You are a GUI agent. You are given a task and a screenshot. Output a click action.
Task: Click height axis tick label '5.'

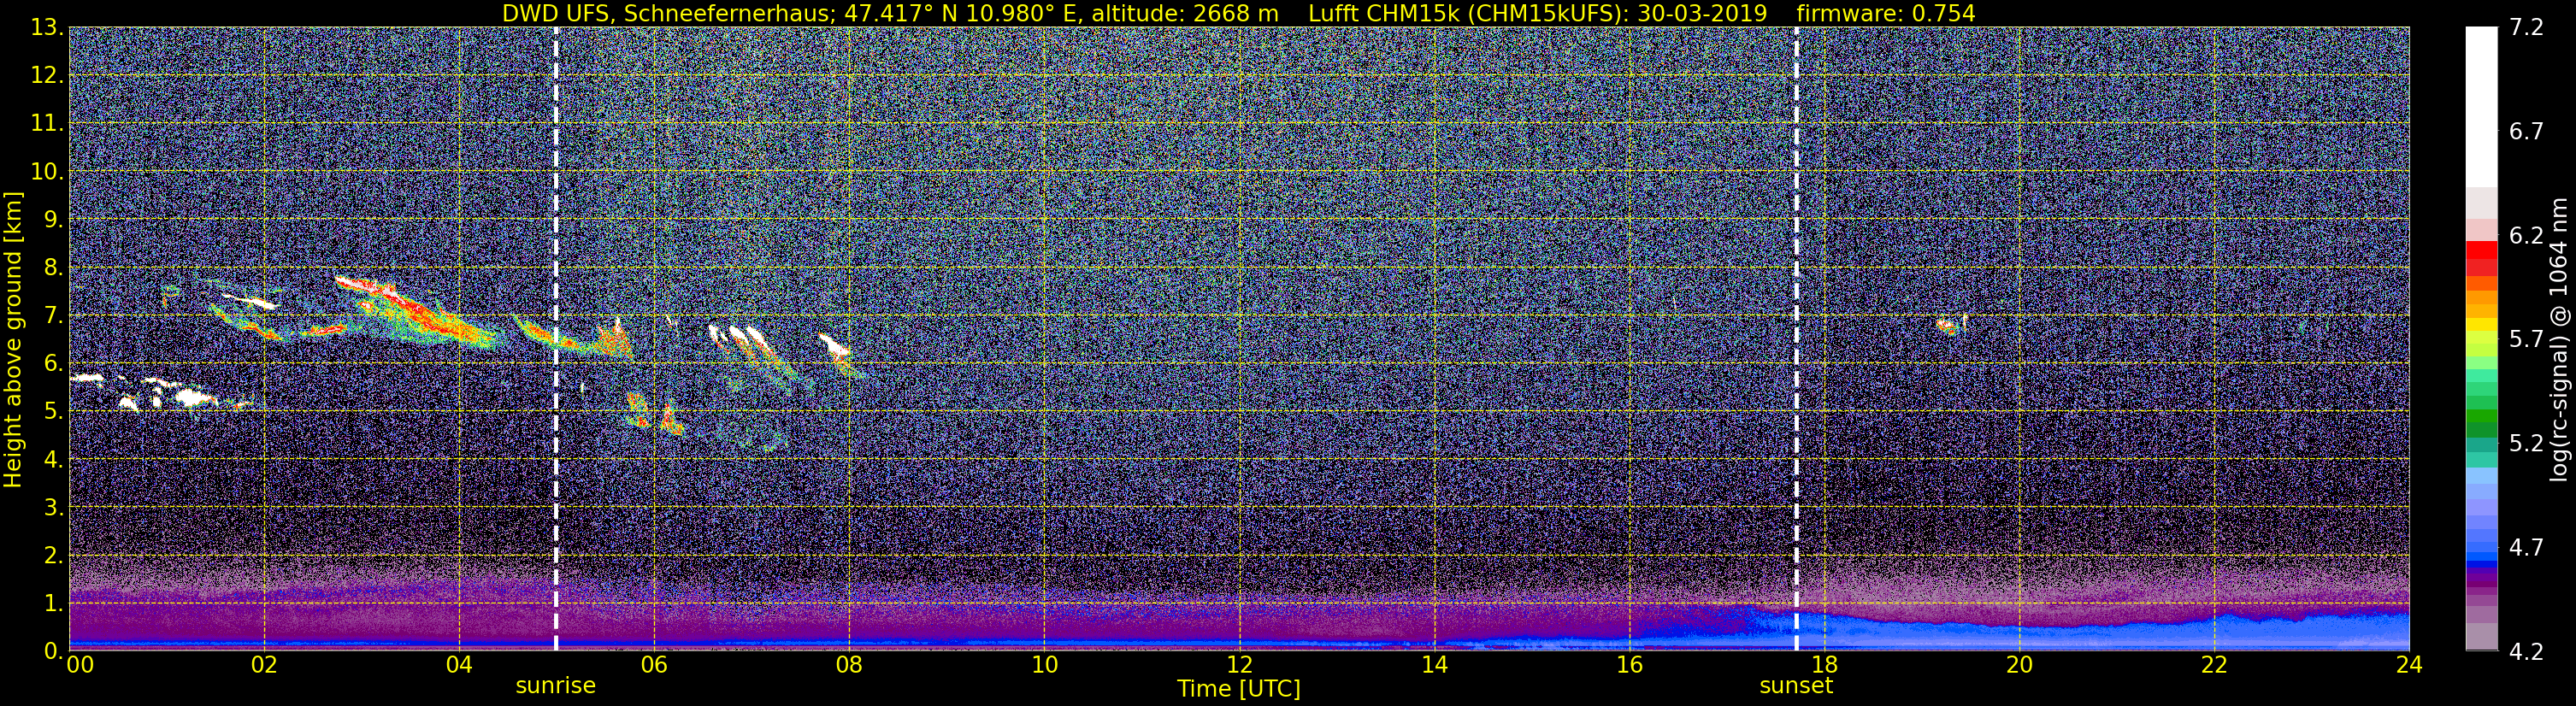[53, 412]
